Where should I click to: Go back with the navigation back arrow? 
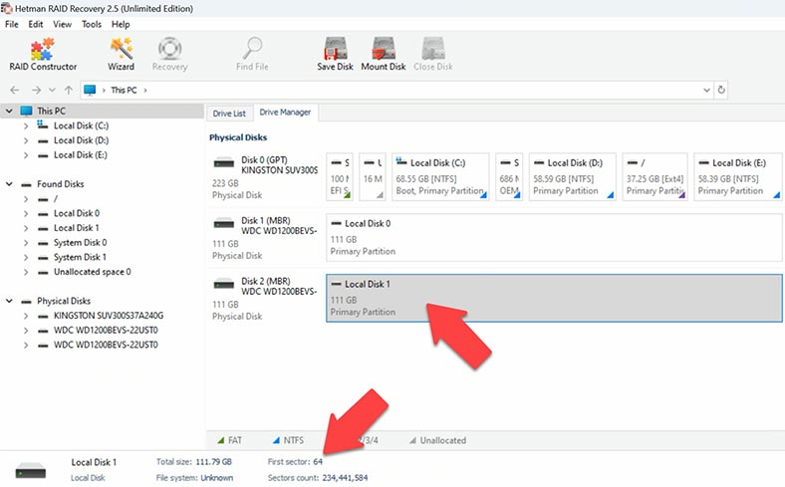15,90
